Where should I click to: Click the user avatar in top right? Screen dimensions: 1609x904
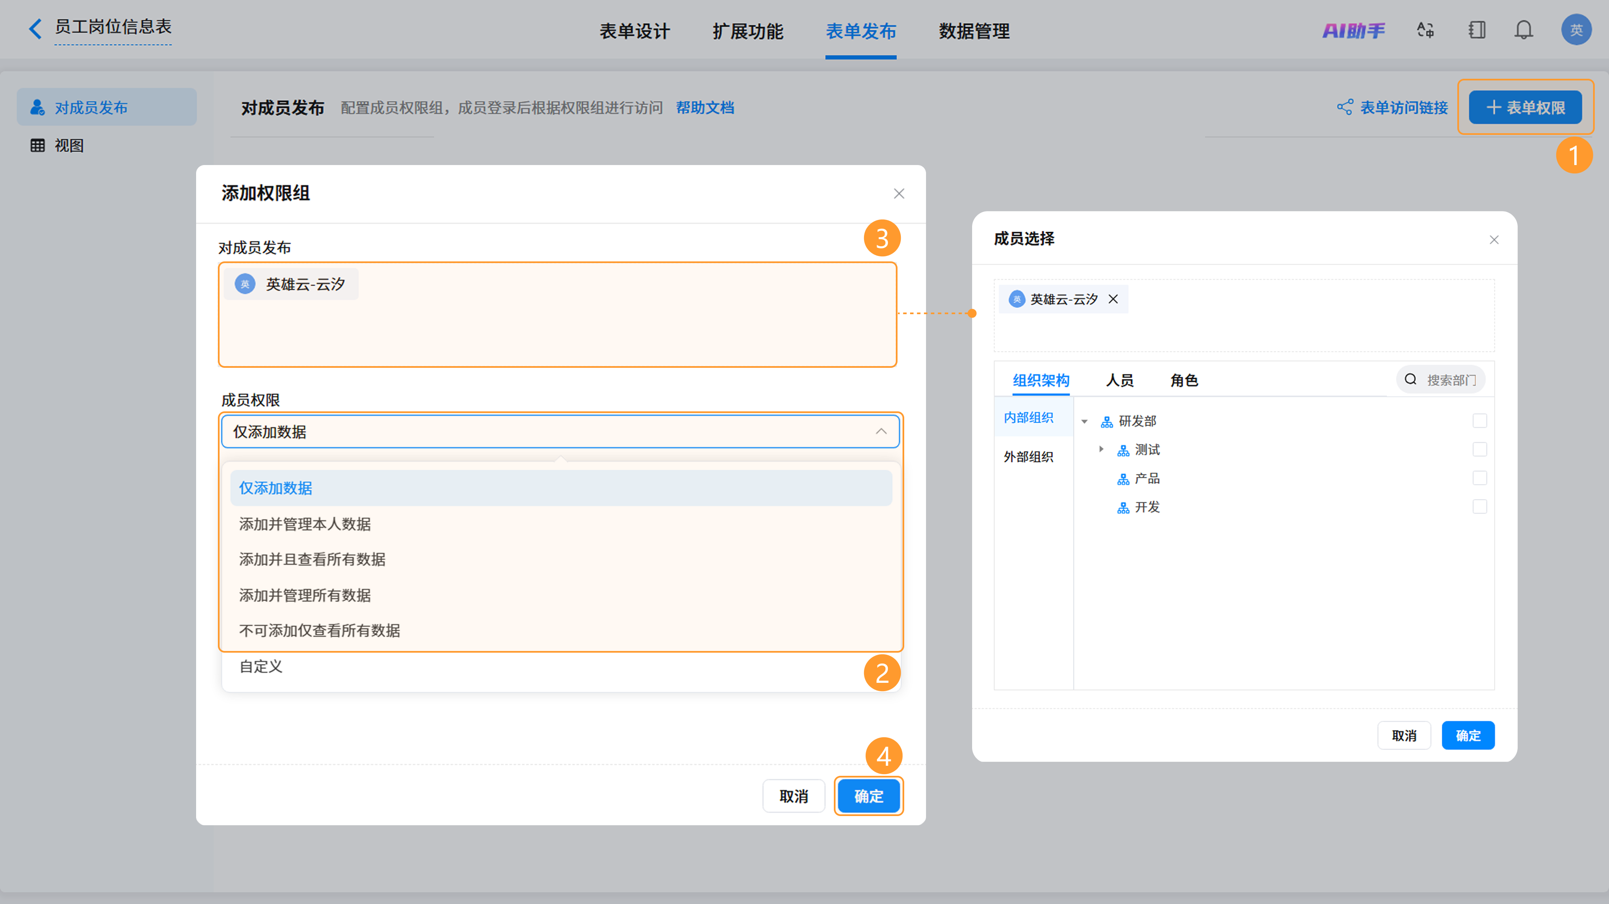tap(1576, 30)
